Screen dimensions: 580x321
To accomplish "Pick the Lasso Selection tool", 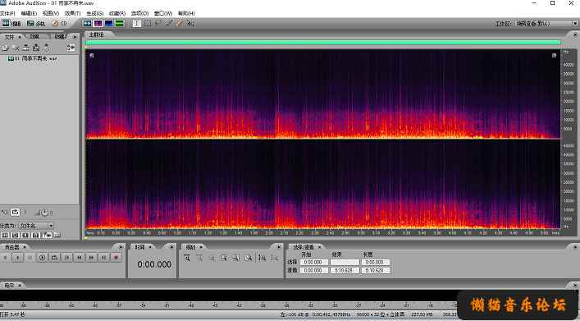I will [x=158, y=23].
